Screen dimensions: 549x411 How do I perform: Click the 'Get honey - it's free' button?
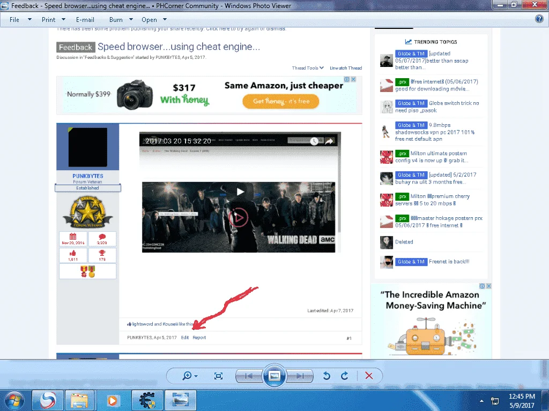point(281,101)
